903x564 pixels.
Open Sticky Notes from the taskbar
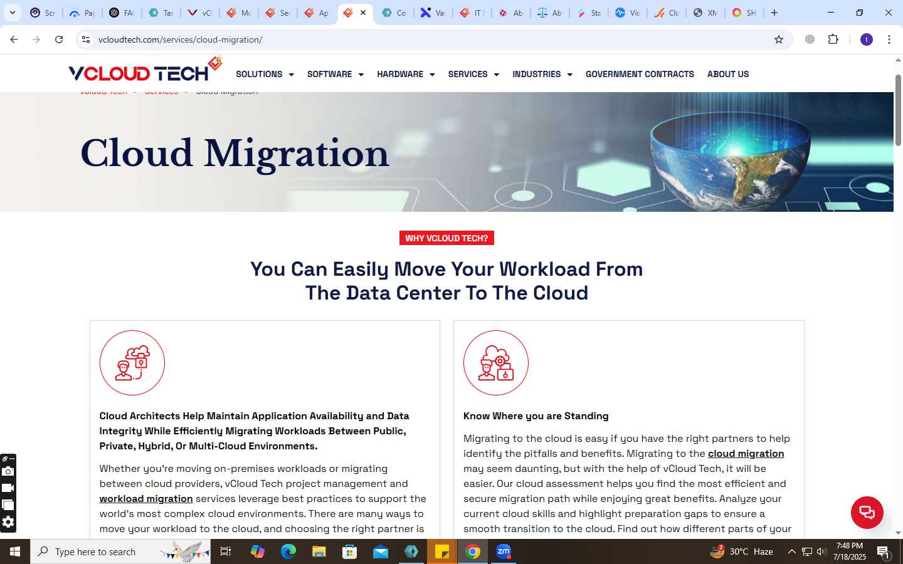tap(442, 551)
